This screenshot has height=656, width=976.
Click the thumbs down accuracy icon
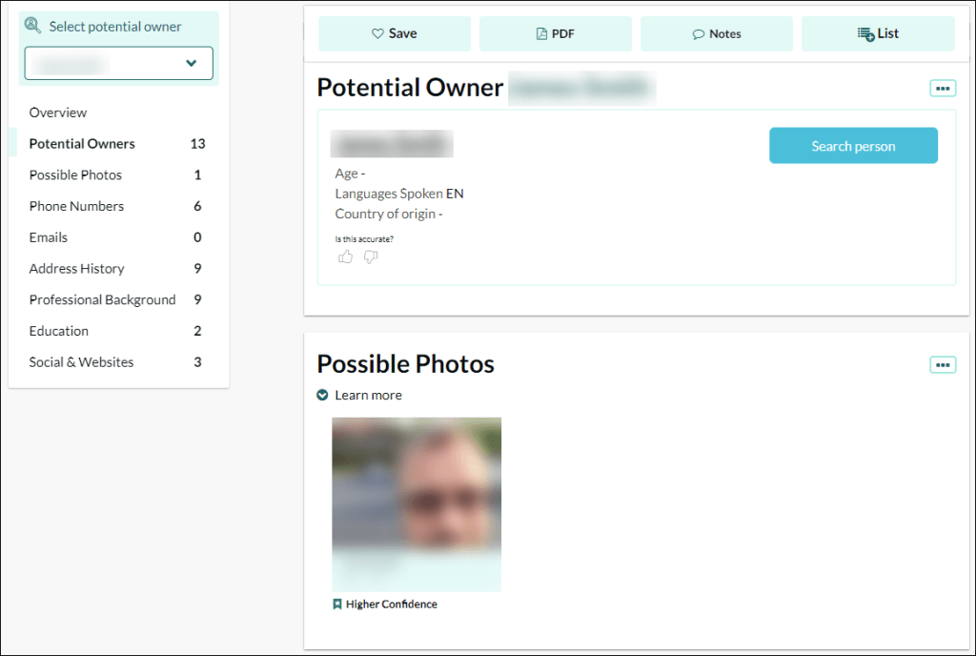tap(371, 256)
